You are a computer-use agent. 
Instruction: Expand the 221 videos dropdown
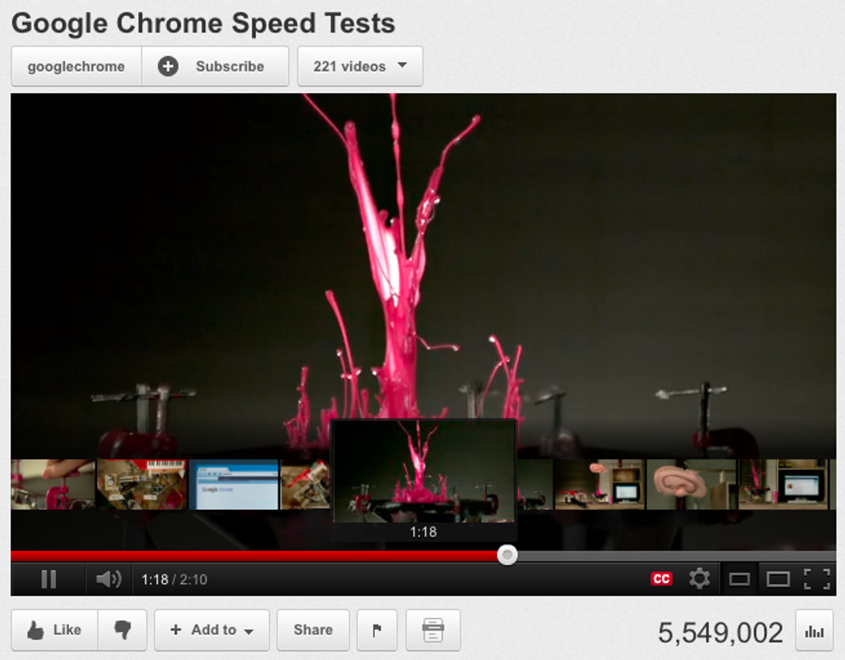[360, 66]
